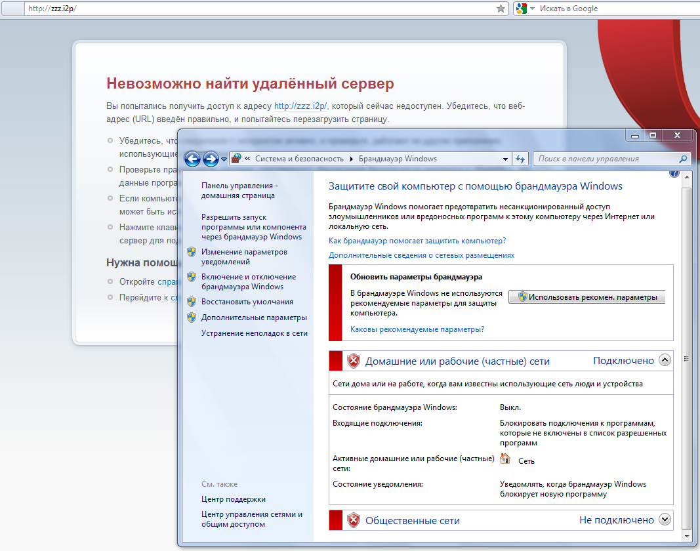
Task: Close the firewall Control Panel window
Action: (677, 135)
